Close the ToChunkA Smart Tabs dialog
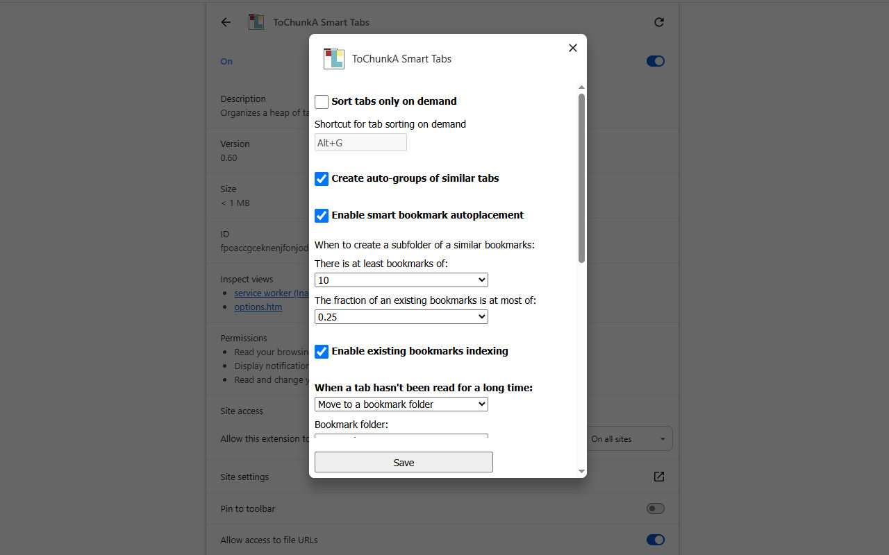 click(x=572, y=48)
